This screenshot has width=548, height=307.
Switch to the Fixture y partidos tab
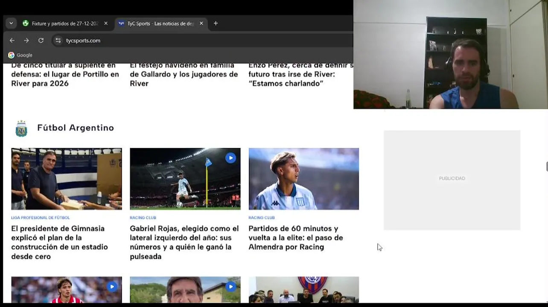[x=65, y=23]
